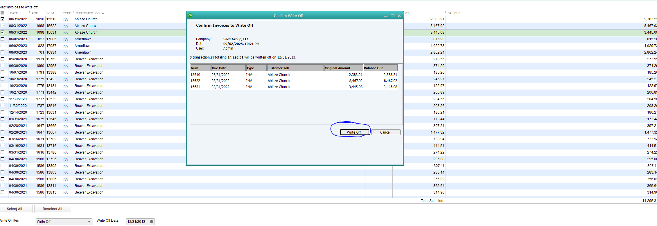Click invoice number 13806 cell

coord(51,179)
